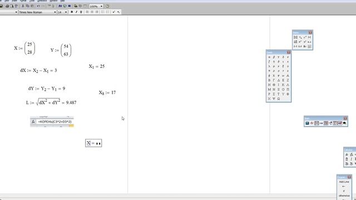Insert the 'if' programming operator
356x200 pixels.
tap(344, 191)
